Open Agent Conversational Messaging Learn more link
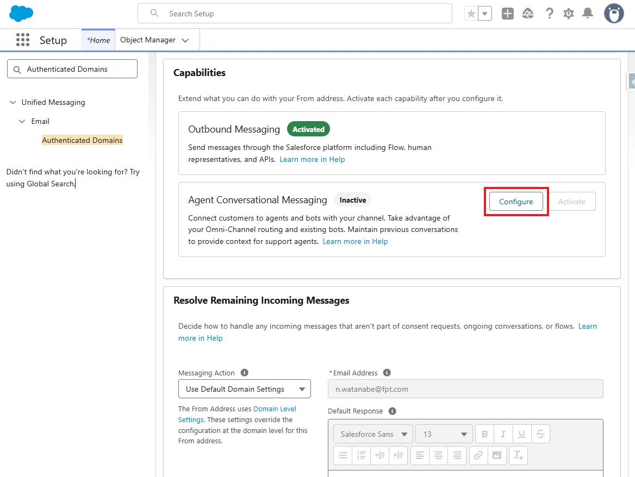The image size is (635, 477). 355,242
